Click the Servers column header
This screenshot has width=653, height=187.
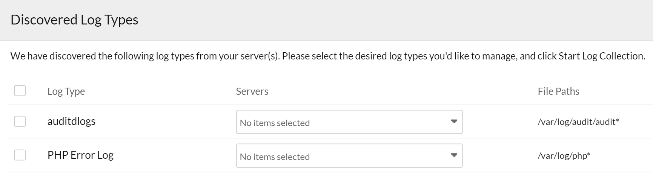tap(252, 91)
